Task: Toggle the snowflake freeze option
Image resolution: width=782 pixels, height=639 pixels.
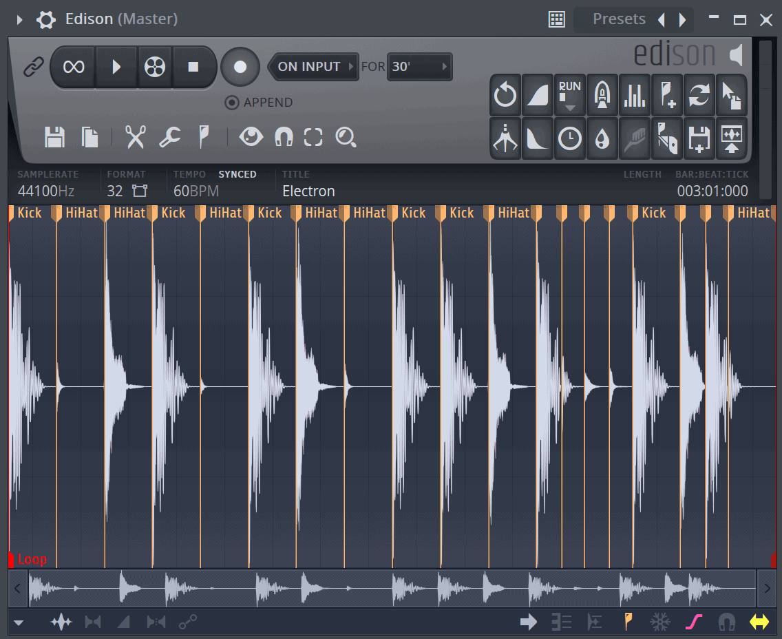Action: [659, 622]
